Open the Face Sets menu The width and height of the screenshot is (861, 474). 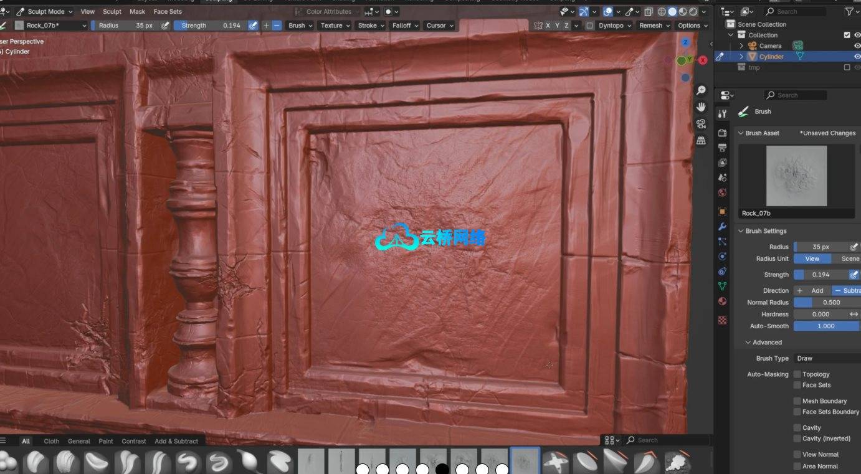168,12
